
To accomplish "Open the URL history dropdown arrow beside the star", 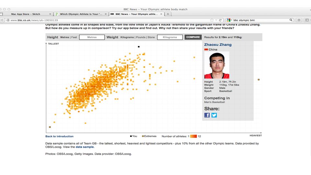I will [x=216, y=20].
